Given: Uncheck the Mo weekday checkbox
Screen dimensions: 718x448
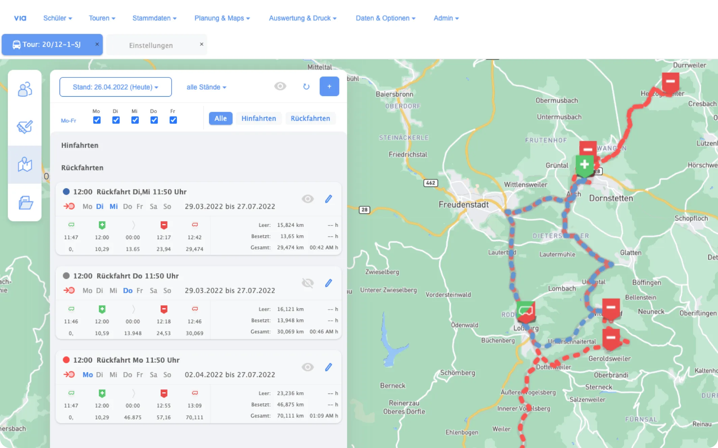Looking at the screenshot, I should click(x=97, y=120).
